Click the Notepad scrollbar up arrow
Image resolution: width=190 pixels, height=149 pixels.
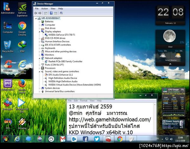click(x=155, y=105)
